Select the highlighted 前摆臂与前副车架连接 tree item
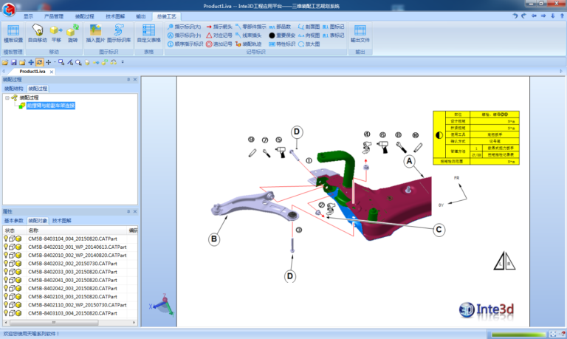This screenshot has height=339, width=567. click(x=51, y=106)
